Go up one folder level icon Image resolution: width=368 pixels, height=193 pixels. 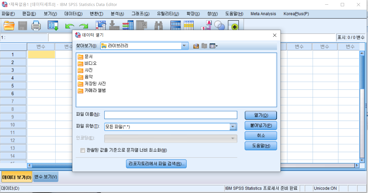pos(196,46)
